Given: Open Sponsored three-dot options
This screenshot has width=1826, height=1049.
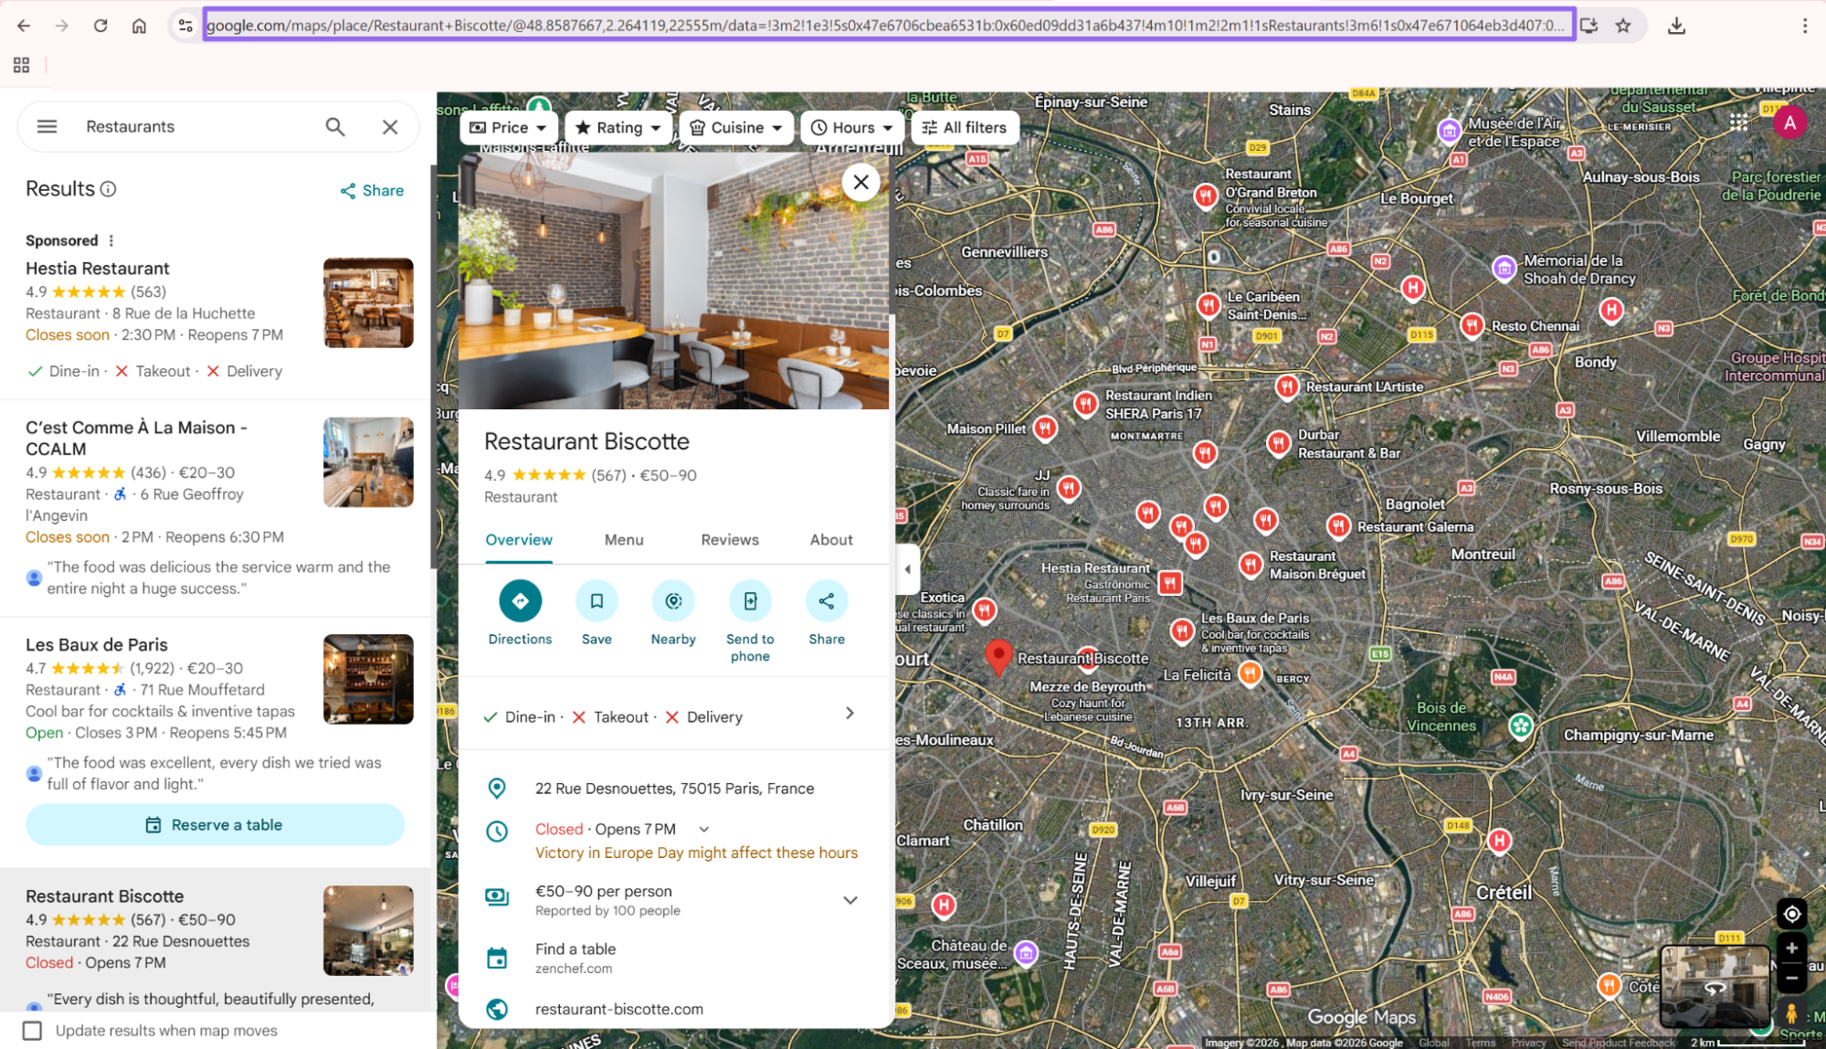Looking at the screenshot, I should (111, 241).
